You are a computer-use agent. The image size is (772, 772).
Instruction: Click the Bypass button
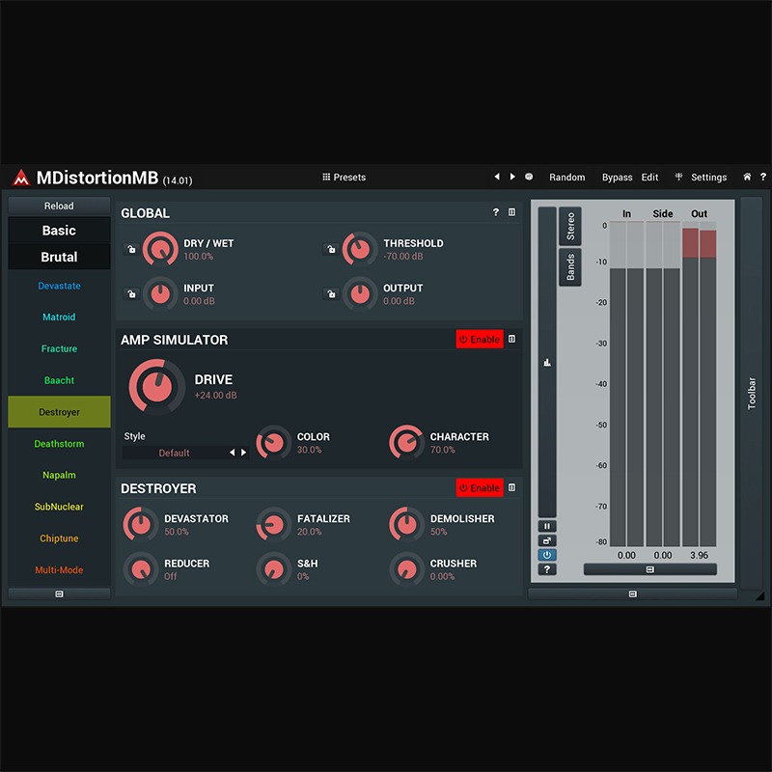coord(617,177)
